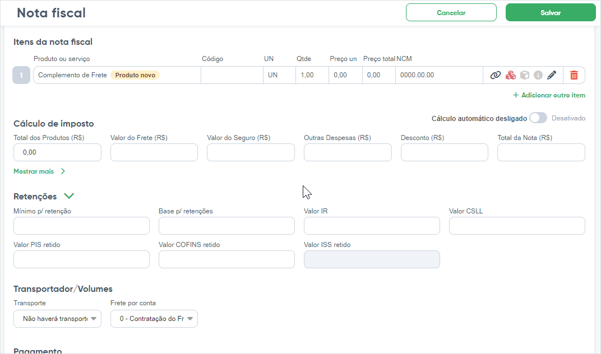601x354 pixels.
Task: Click the Valor IR input field
Action: click(x=372, y=226)
